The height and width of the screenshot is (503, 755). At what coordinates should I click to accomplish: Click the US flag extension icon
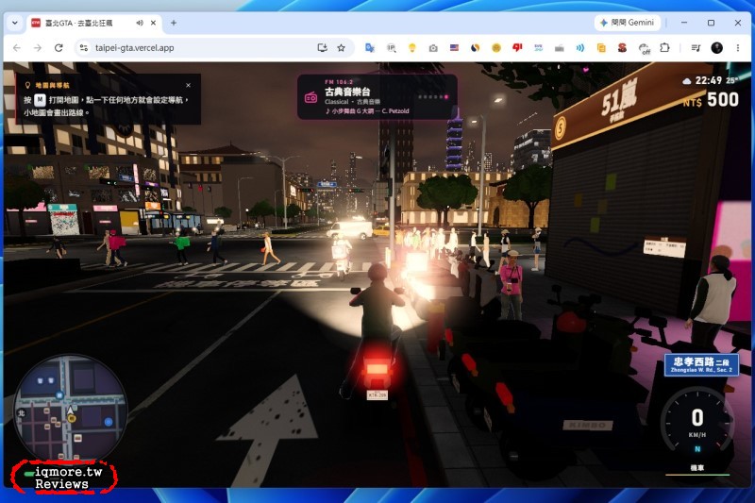tap(454, 47)
